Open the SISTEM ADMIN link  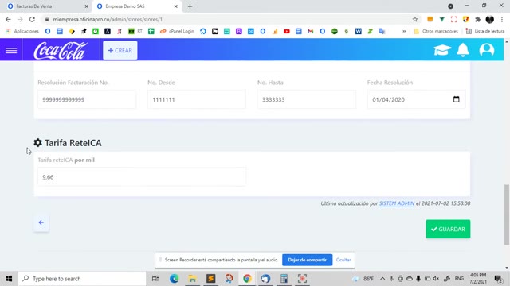(397, 203)
